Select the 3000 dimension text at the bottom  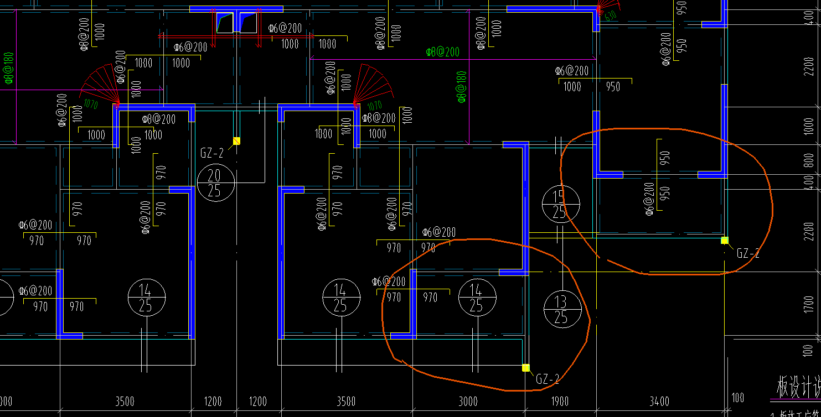pyautogui.click(x=468, y=402)
